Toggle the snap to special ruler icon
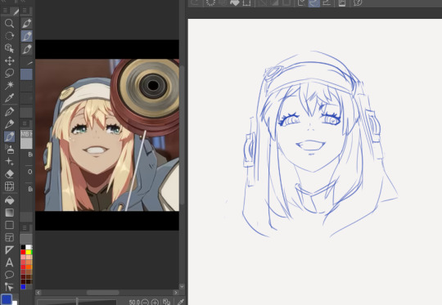Image resolution: width=442 pixels, height=305 pixels. (x=327, y=2)
